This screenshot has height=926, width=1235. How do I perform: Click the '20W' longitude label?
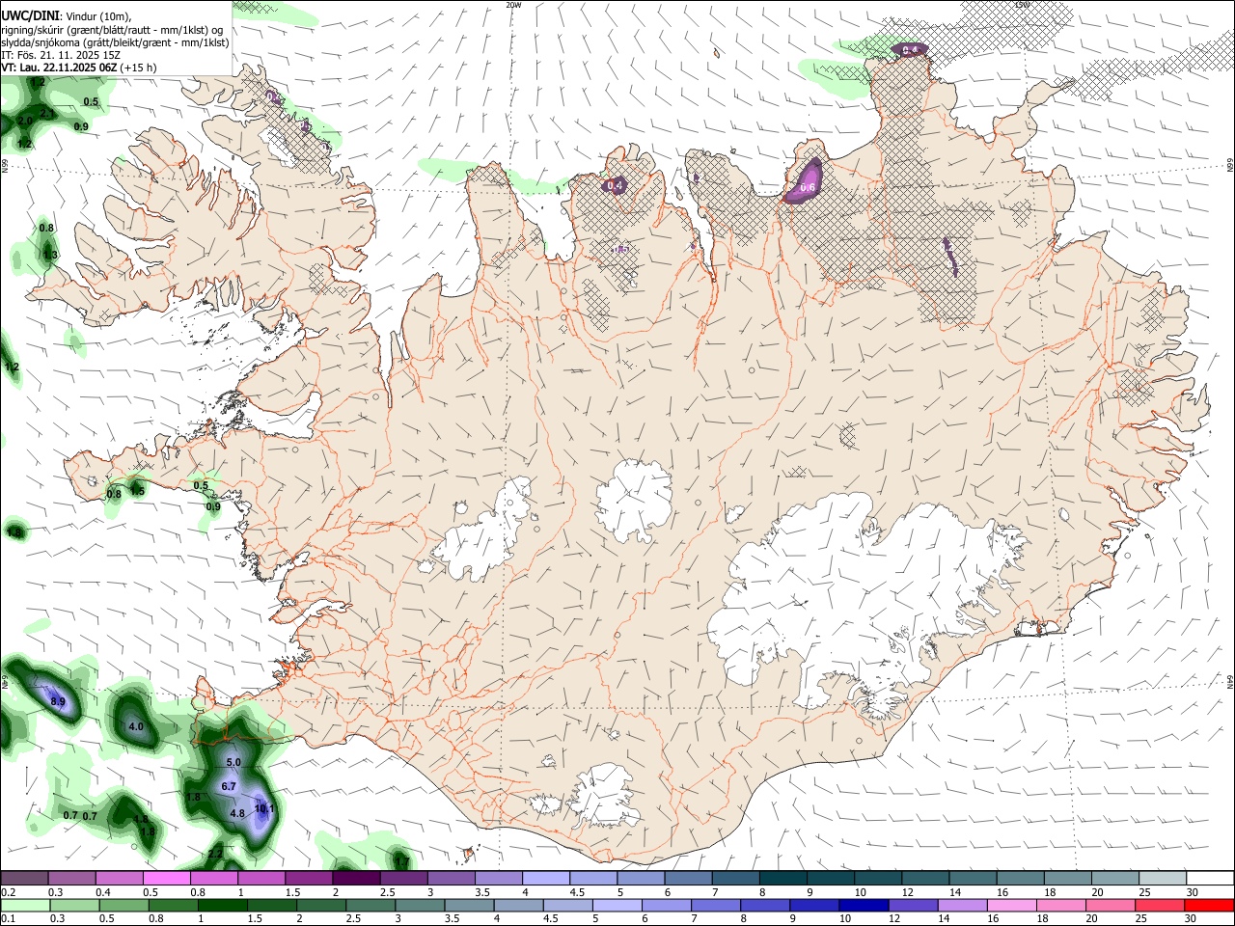pyautogui.click(x=513, y=5)
